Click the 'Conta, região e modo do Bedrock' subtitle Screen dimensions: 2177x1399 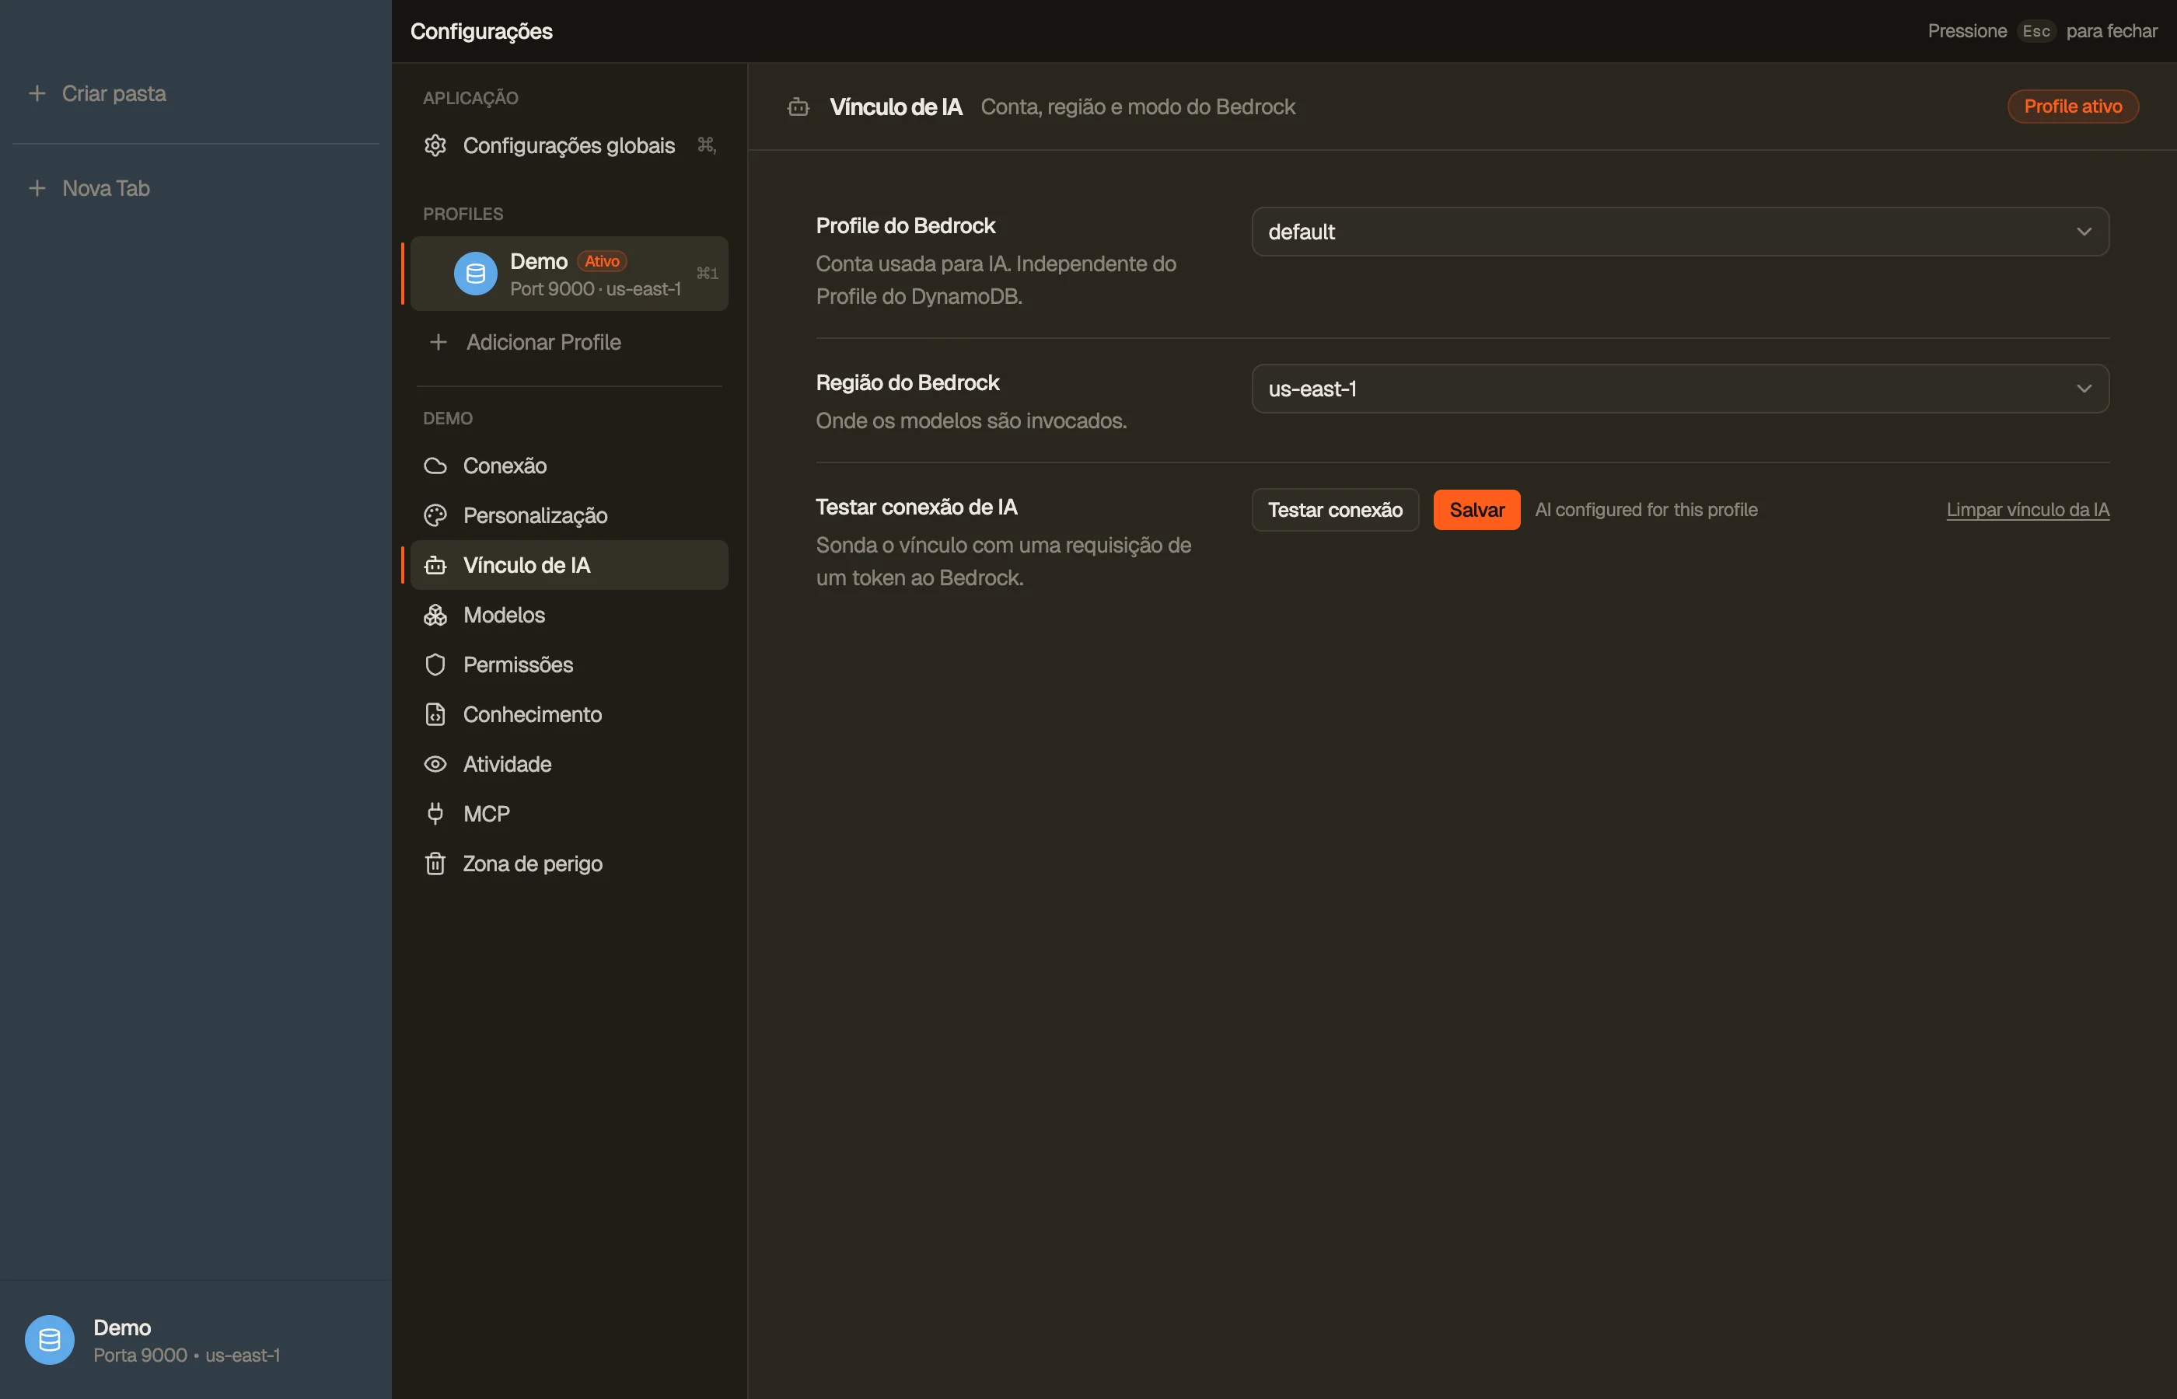[x=1138, y=107]
